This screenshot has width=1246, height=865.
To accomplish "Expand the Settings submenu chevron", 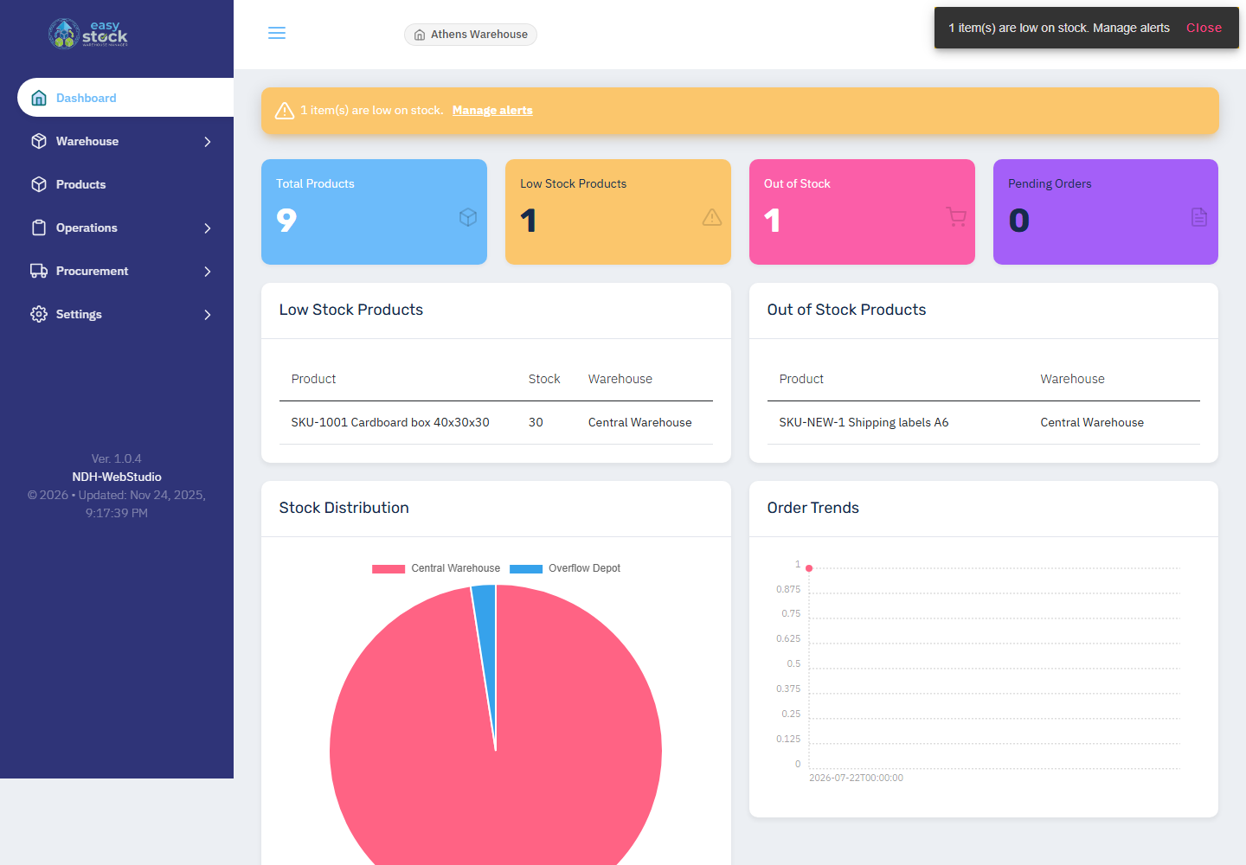I will point(208,315).
